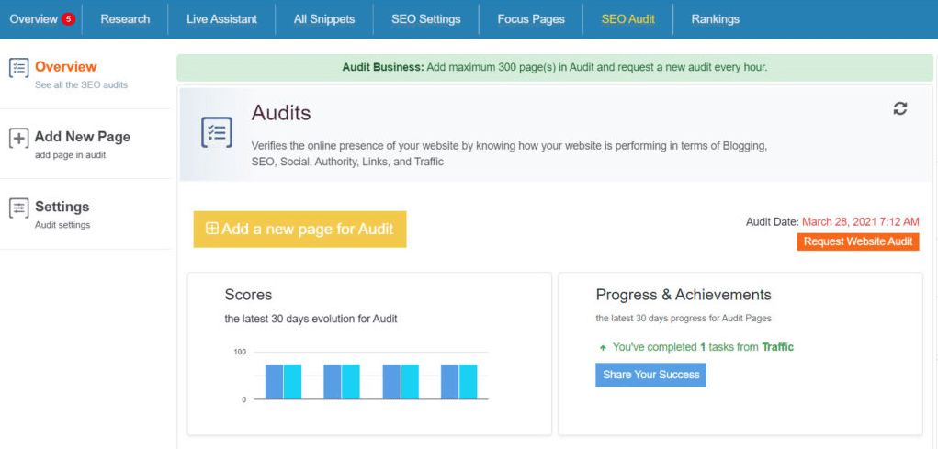Image resolution: width=938 pixels, height=449 pixels.
Task: Click the refresh audits icon
Action: [x=900, y=108]
